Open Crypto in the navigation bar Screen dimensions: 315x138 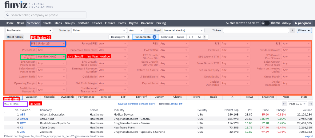click(x=134, y=23)
